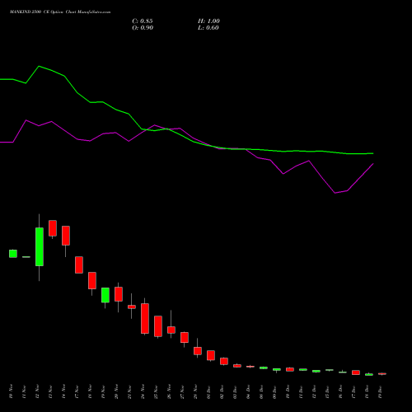Image resolution: width=412 pixels, height=412 pixels.
Task: Click the red candle on 13 Nov
Action: click(53, 228)
